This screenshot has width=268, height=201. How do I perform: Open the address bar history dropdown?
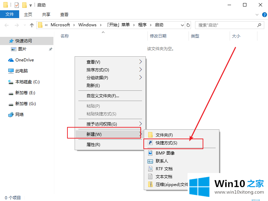click(182, 25)
